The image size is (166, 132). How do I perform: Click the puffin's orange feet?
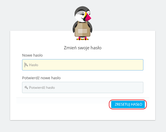pos(82,39)
